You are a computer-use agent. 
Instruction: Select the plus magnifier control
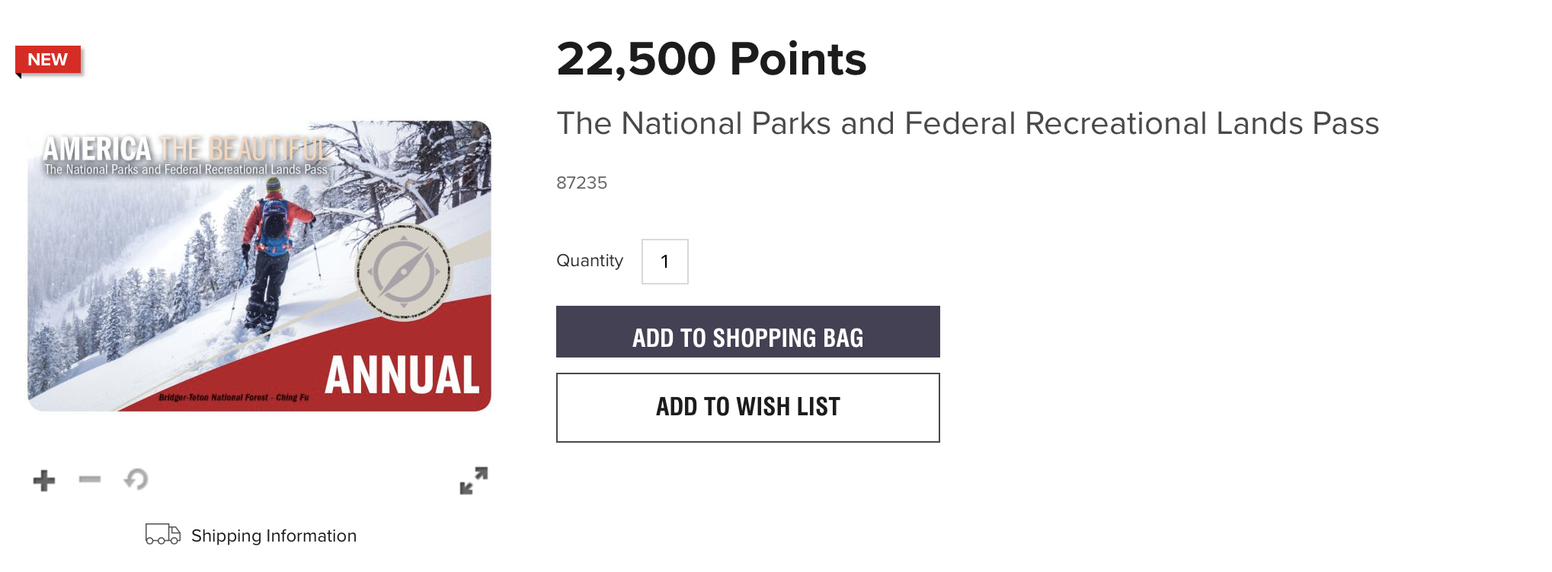(x=43, y=479)
